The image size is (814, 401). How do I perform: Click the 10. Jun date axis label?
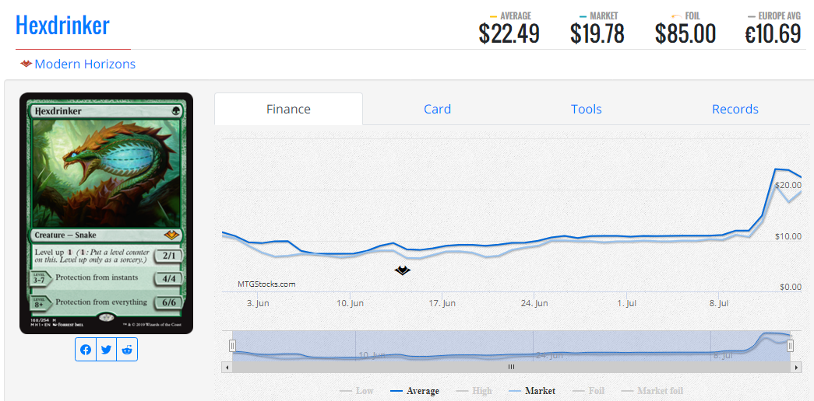pos(351,303)
